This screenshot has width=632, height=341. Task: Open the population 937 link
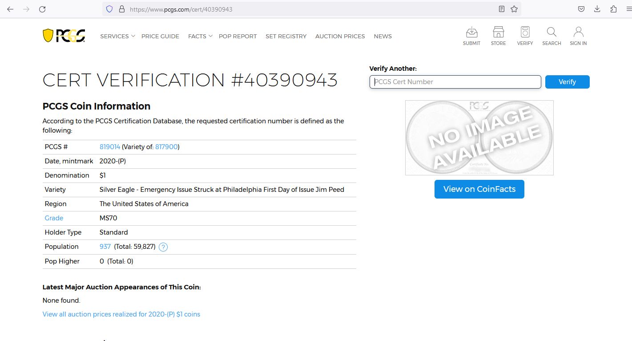pyautogui.click(x=105, y=247)
